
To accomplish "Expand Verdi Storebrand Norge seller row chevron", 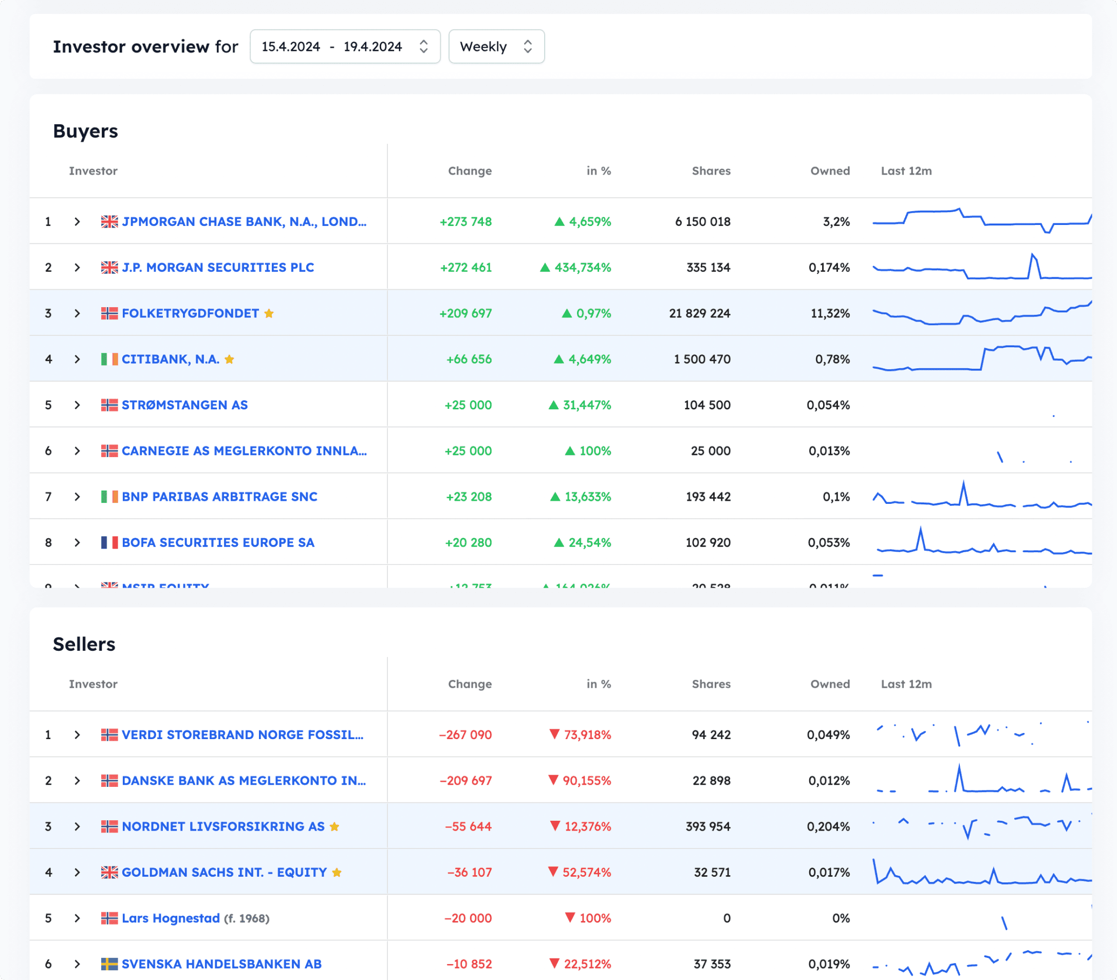I will (77, 736).
